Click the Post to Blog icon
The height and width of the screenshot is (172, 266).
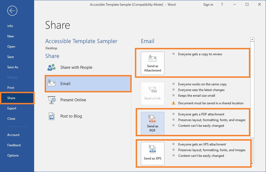point(51,116)
